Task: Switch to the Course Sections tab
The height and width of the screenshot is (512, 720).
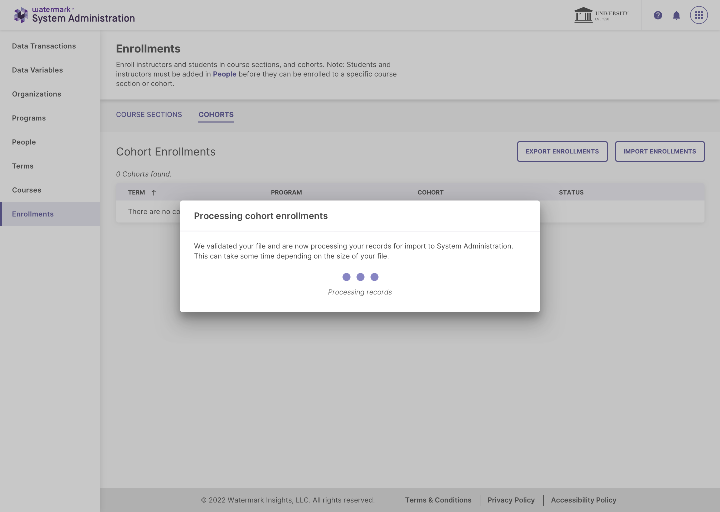Action: [149, 114]
